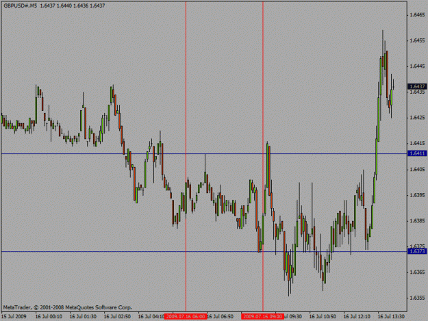Select the blue 1.6411 horizontal line price label
The image size is (428, 321).
(x=417, y=153)
